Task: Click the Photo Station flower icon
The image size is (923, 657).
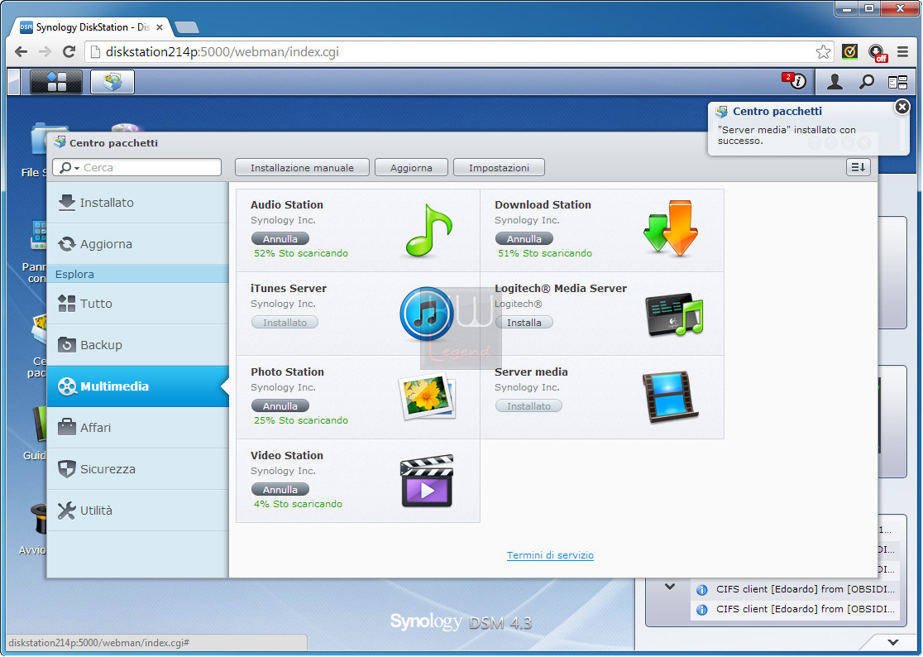Action: 428,396
